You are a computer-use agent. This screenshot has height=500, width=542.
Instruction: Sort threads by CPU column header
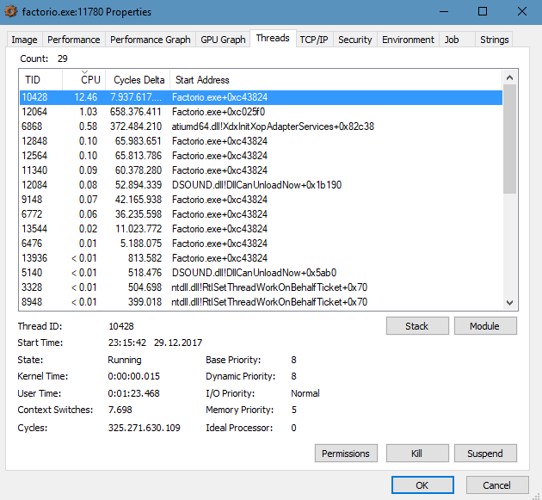tap(89, 80)
